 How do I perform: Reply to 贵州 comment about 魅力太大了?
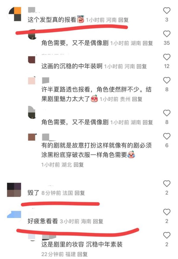coord(137,99)
